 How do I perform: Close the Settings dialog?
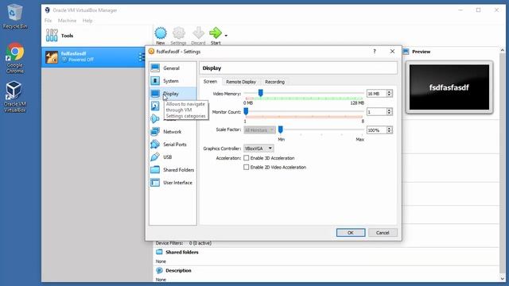392,51
